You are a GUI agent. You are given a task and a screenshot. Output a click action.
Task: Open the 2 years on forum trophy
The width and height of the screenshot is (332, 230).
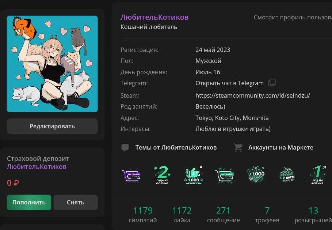pos(162,175)
